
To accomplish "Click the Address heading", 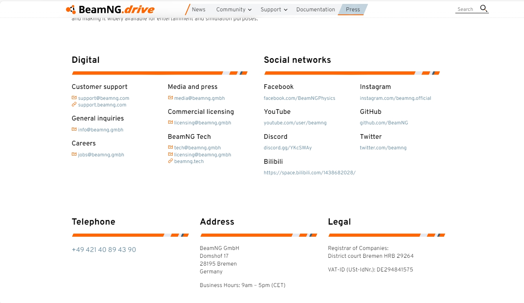I will (x=217, y=222).
